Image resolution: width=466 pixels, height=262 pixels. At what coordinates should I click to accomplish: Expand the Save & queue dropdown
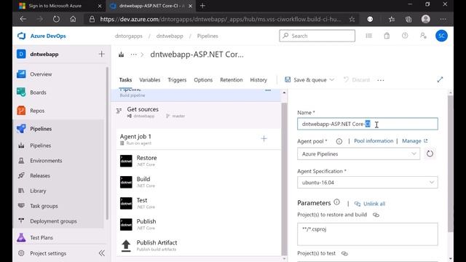(x=332, y=79)
